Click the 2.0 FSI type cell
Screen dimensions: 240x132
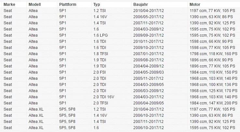coord(111,72)
